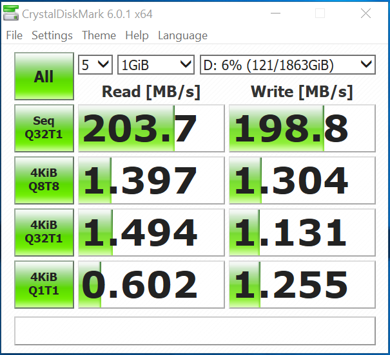Click the empty comment field at the bottom

pos(195,331)
